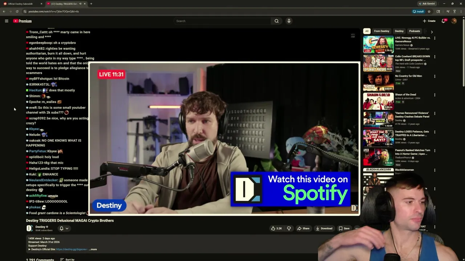This screenshot has width=465, height=261.
Task: Open the browser three-dot menu
Action: 461,11
